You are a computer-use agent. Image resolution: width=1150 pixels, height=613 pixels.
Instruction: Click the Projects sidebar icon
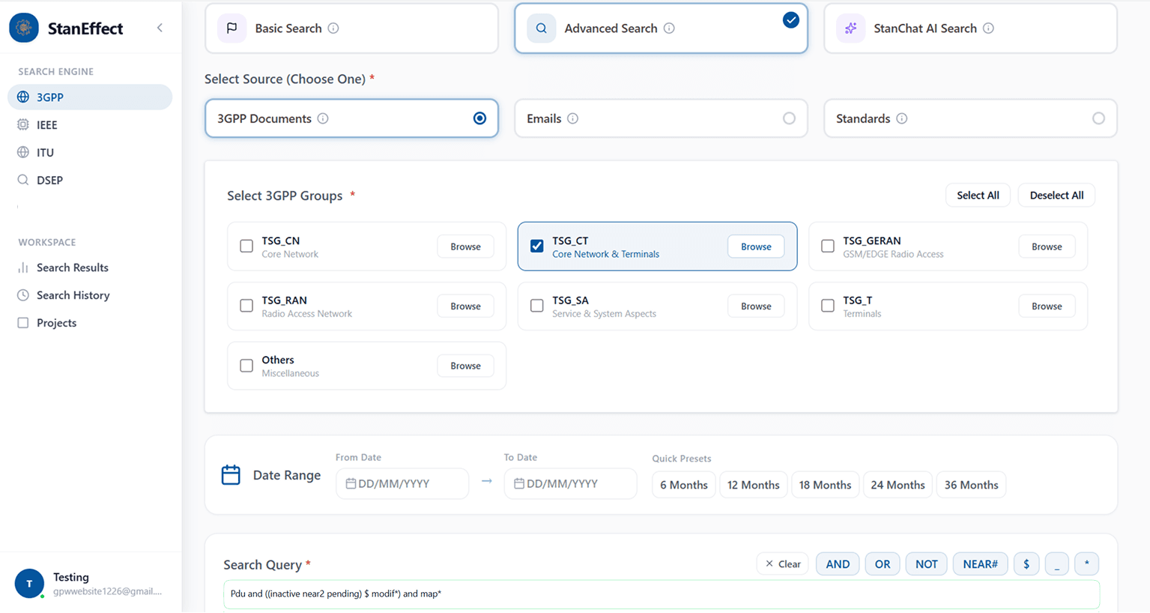pyautogui.click(x=23, y=323)
